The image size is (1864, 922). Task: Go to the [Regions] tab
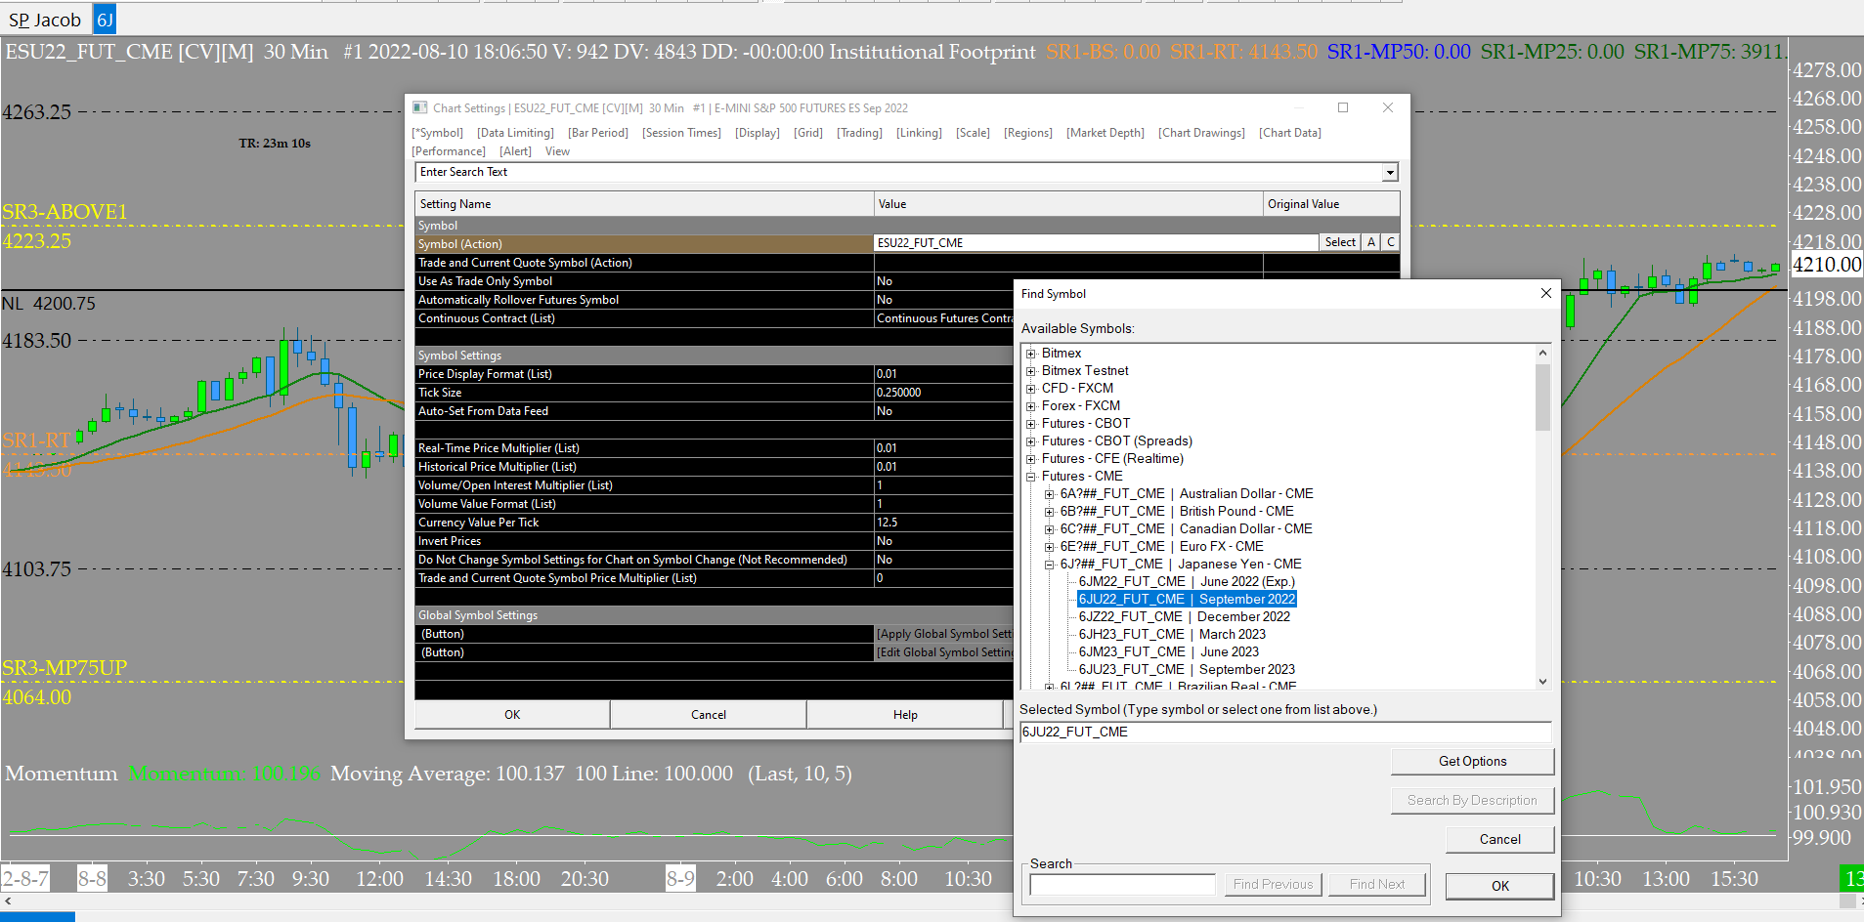(1028, 133)
